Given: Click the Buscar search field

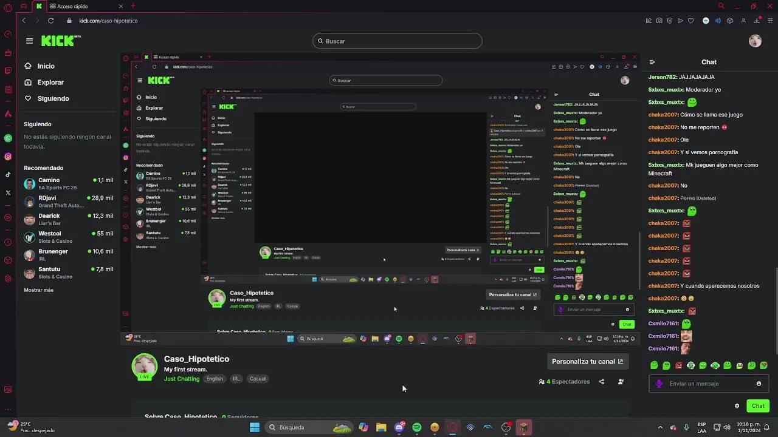Looking at the screenshot, I should pyautogui.click(x=398, y=41).
